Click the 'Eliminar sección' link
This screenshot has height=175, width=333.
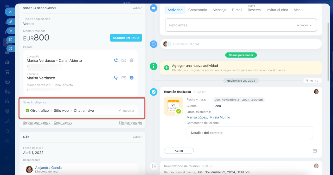pyautogui.click(x=130, y=123)
